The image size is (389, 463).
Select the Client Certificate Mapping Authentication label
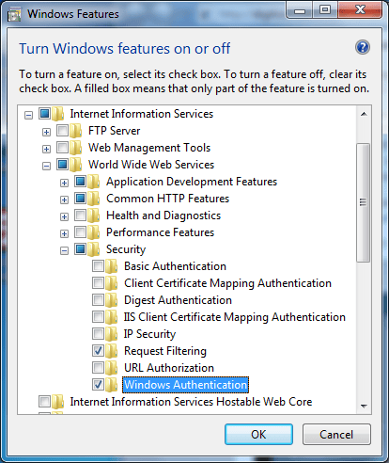pos(227,283)
